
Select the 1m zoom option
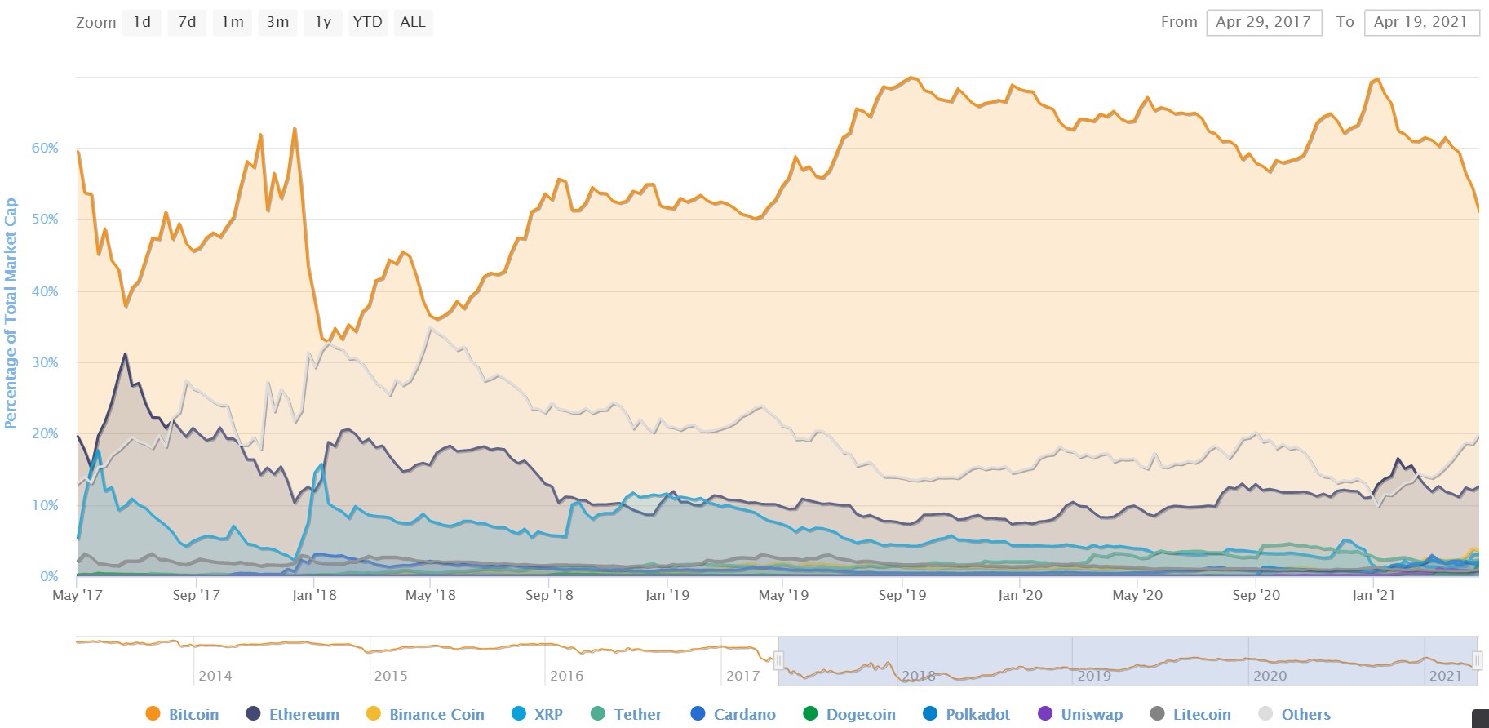coord(233,22)
